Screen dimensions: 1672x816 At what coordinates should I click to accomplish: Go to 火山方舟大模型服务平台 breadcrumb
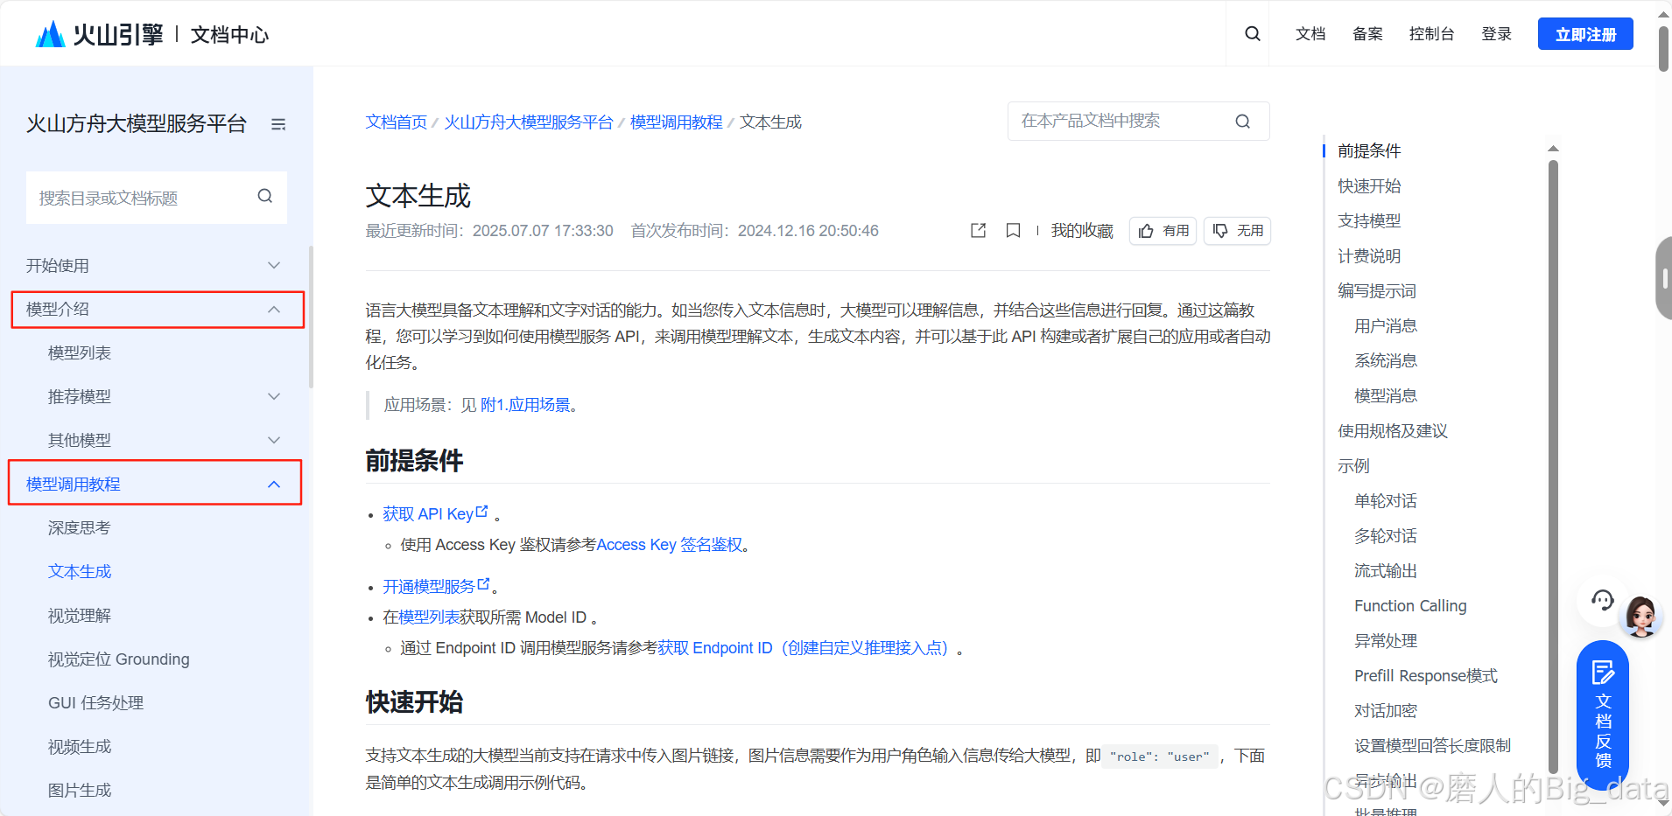coord(528,122)
